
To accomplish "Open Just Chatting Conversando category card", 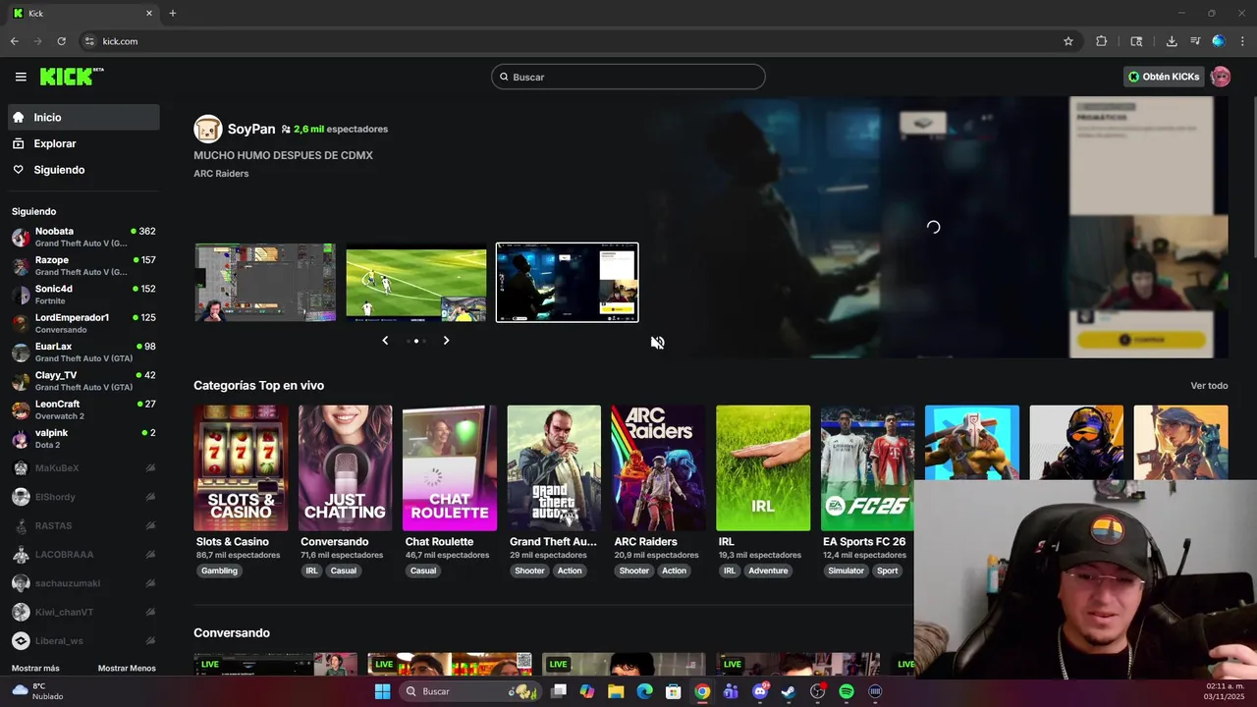I will click(345, 468).
